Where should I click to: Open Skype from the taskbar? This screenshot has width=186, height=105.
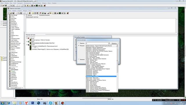pos(51,103)
